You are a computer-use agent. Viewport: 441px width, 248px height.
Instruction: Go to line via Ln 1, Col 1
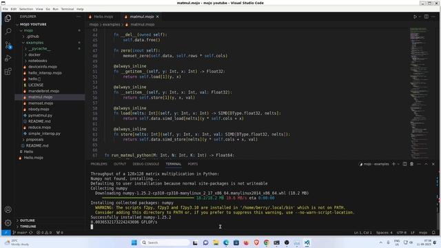point(363,233)
